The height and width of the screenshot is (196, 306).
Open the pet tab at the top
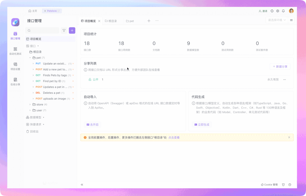131,21
